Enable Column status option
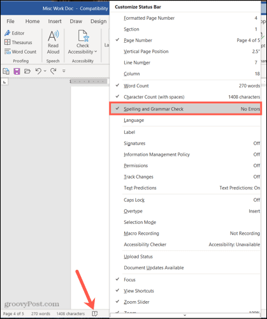The image size is (267, 319). [185, 73]
